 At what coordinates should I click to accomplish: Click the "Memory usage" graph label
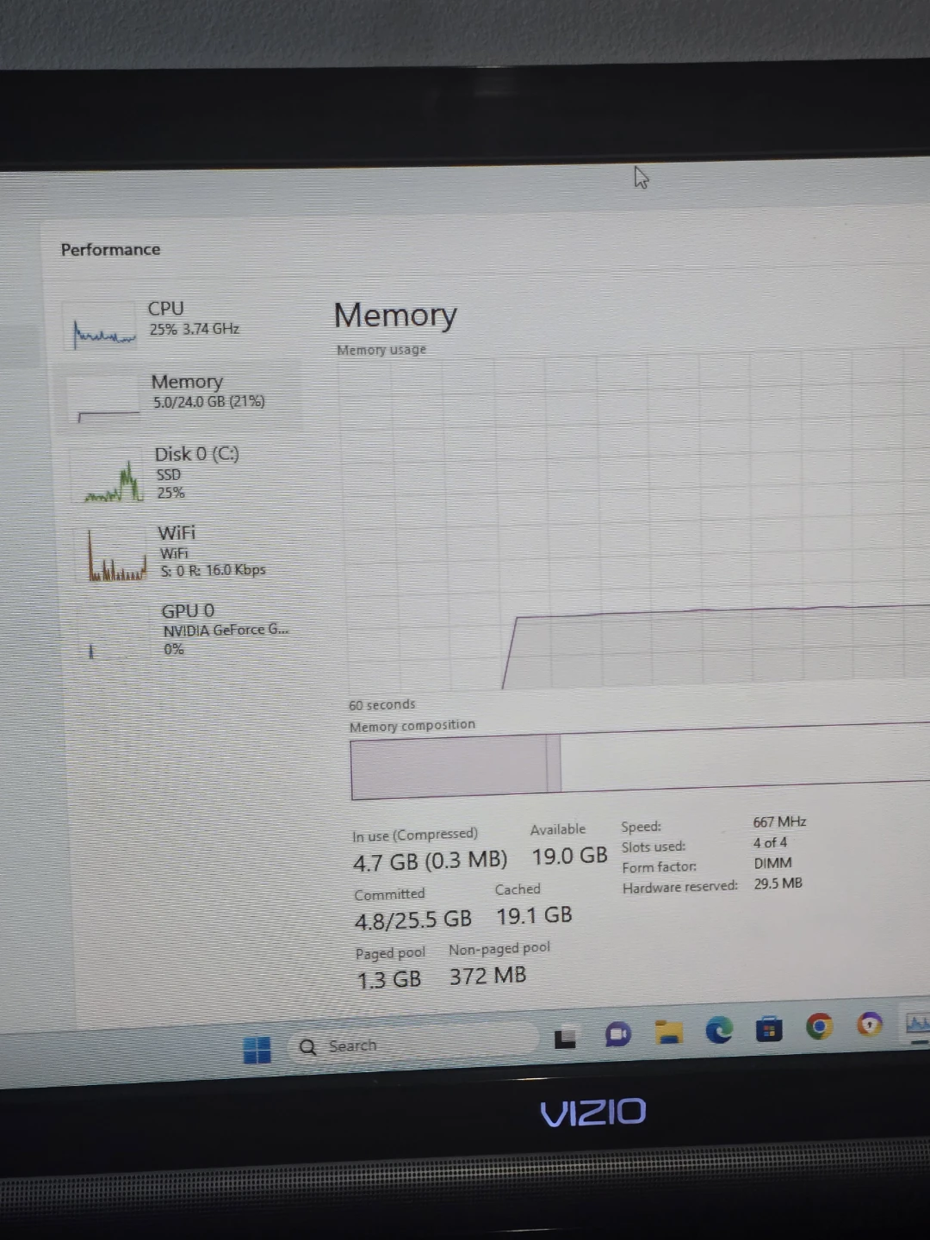click(381, 350)
